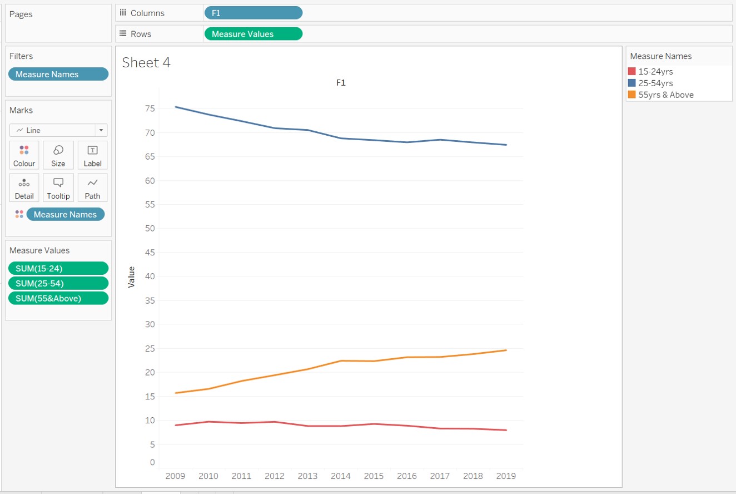
Task: Click the colour dots icon beside Measure Names pill
Action: click(x=18, y=214)
